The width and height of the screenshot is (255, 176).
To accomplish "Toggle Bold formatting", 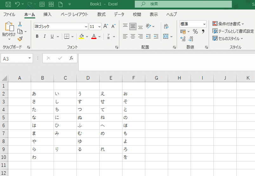I will tap(37, 36).
